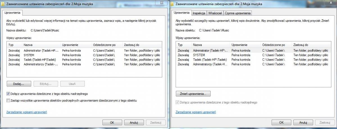This screenshot has width=337, height=129.
Task: Sort by Uprawnienie column in right window
Action: pyautogui.click(x=245, y=45)
